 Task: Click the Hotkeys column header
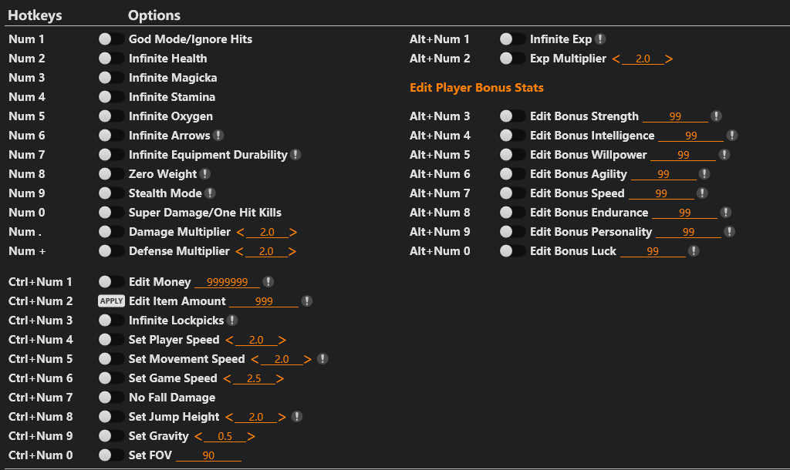coord(35,15)
